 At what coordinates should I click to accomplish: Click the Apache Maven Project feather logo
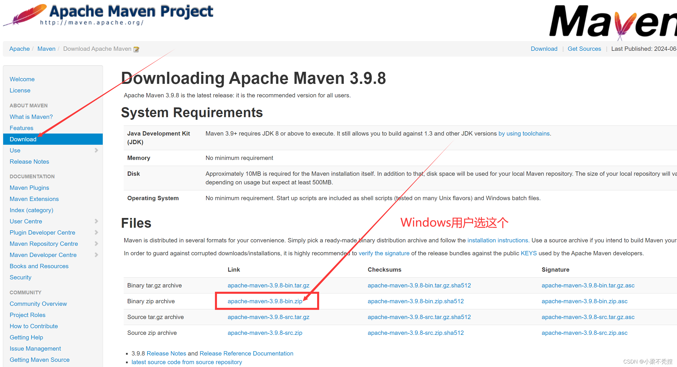pos(108,15)
